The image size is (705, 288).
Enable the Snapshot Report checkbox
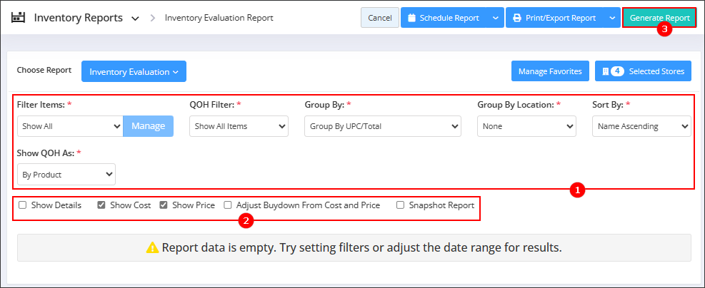(400, 205)
